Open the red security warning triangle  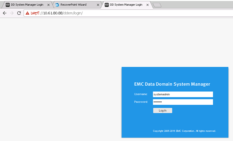28,13
